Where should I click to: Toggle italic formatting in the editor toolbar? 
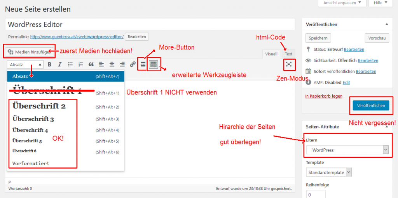[60, 65]
